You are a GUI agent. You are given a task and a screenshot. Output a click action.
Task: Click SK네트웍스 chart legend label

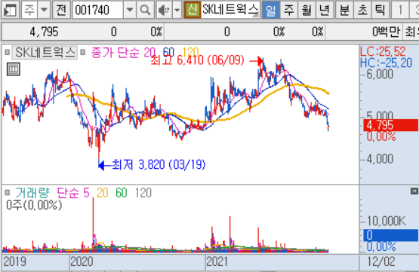click(45, 53)
